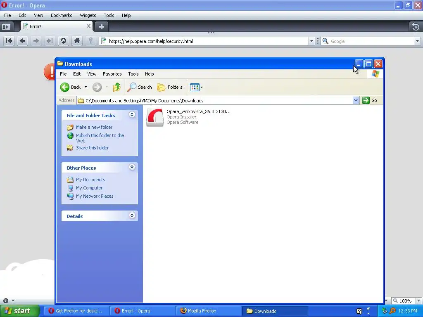The width and height of the screenshot is (423, 317).
Task: Close the Error! tab in Opera
Action: [x=88, y=26]
